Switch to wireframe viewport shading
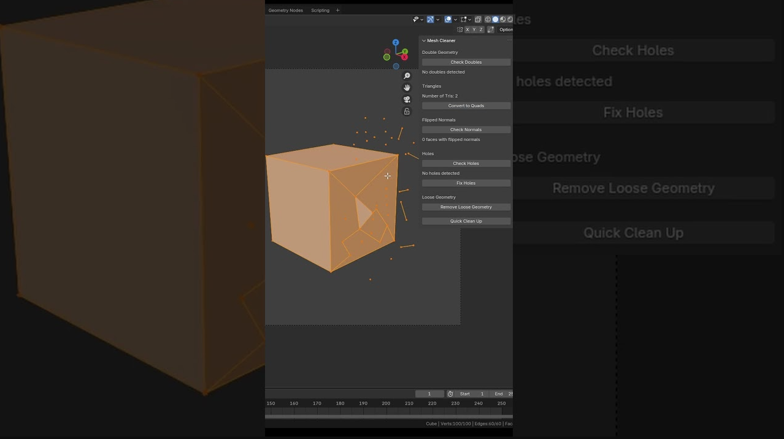The image size is (784, 439). pyautogui.click(x=488, y=20)
